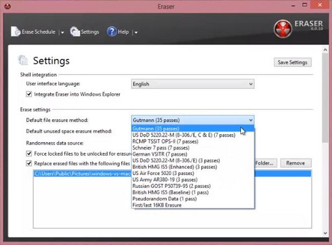The width and height of the screenshot is (332, 245).
Task: Select US DoD 5220.22-M (7 passes) option
Action: pos(193,135)
